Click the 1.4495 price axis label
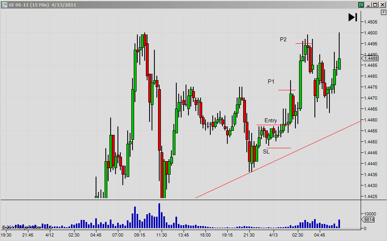 (370, 44)
